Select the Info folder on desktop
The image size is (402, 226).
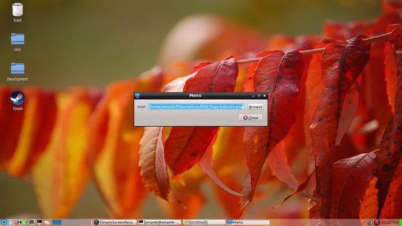18,42
